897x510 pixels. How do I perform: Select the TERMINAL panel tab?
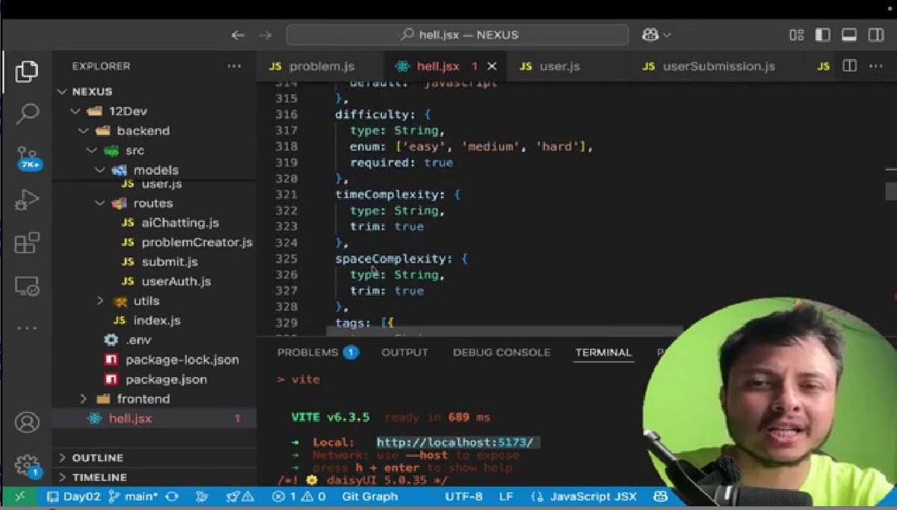(603, 352)
